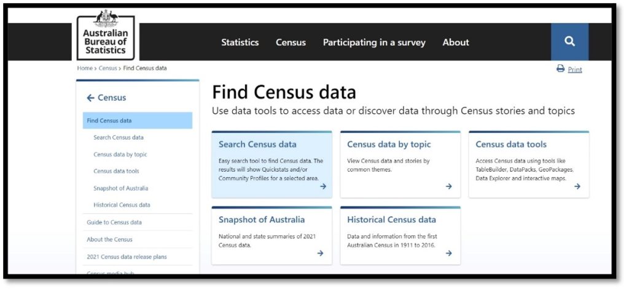Open Participating in a survey menu

pos(374,42)
